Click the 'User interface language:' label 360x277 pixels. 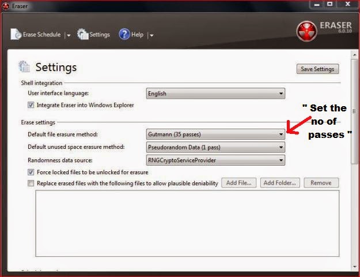point(58,93)
